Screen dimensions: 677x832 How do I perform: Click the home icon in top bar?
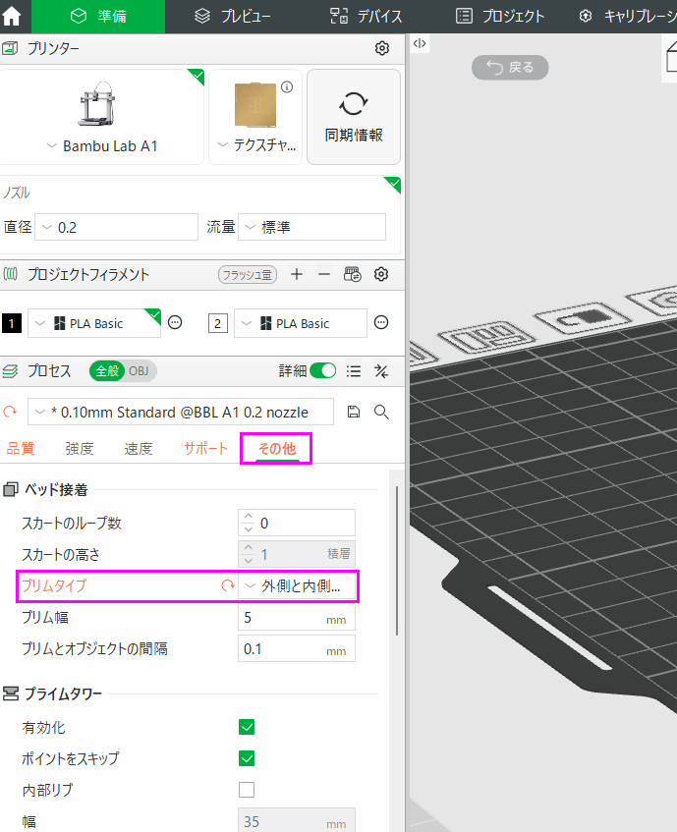click(13, 17)
